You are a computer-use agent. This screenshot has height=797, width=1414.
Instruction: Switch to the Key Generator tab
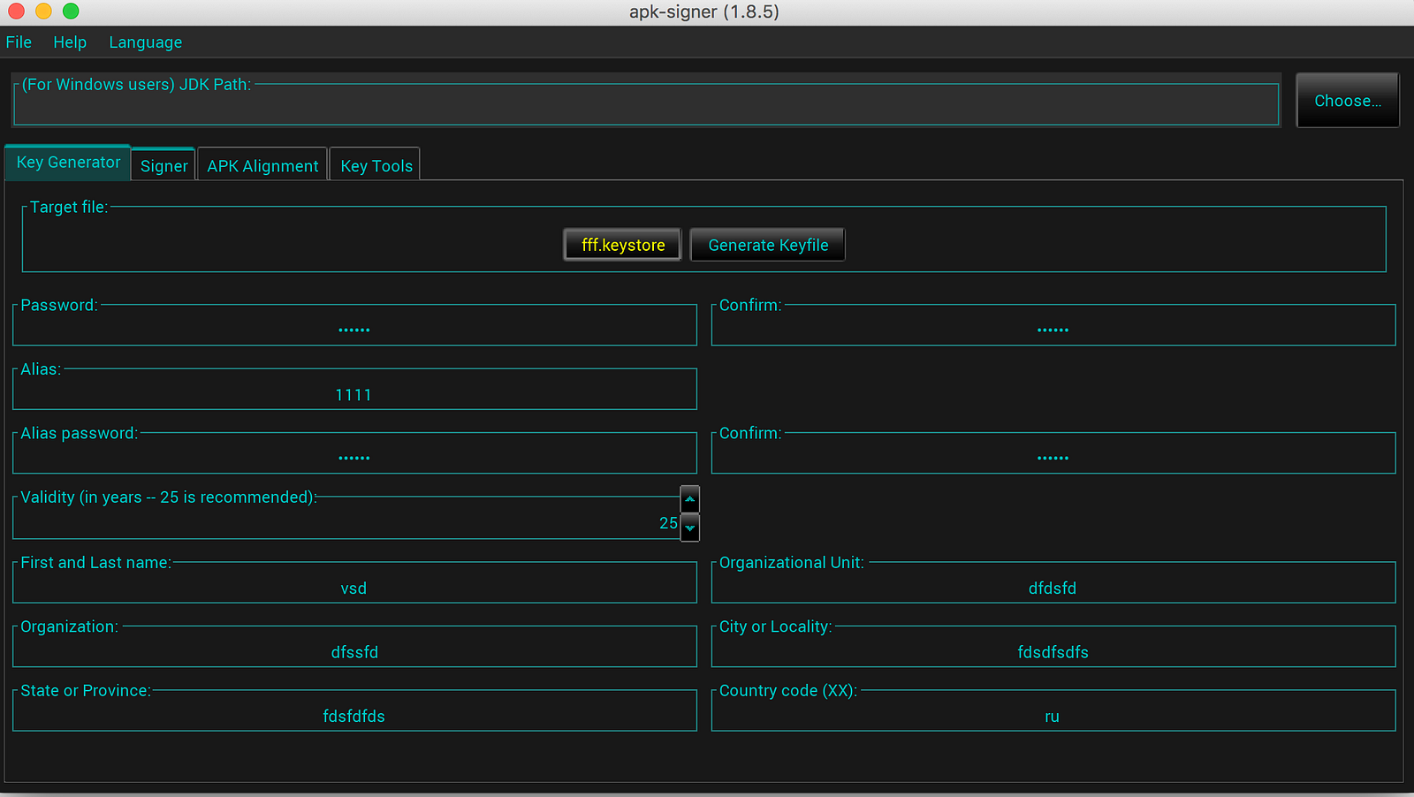(x=68, y=163)
